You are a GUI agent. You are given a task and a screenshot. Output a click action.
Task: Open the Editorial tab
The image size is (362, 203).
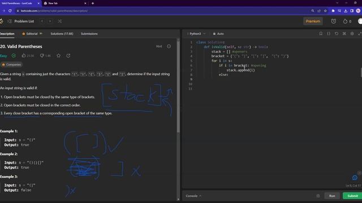[x=32, y=34]
